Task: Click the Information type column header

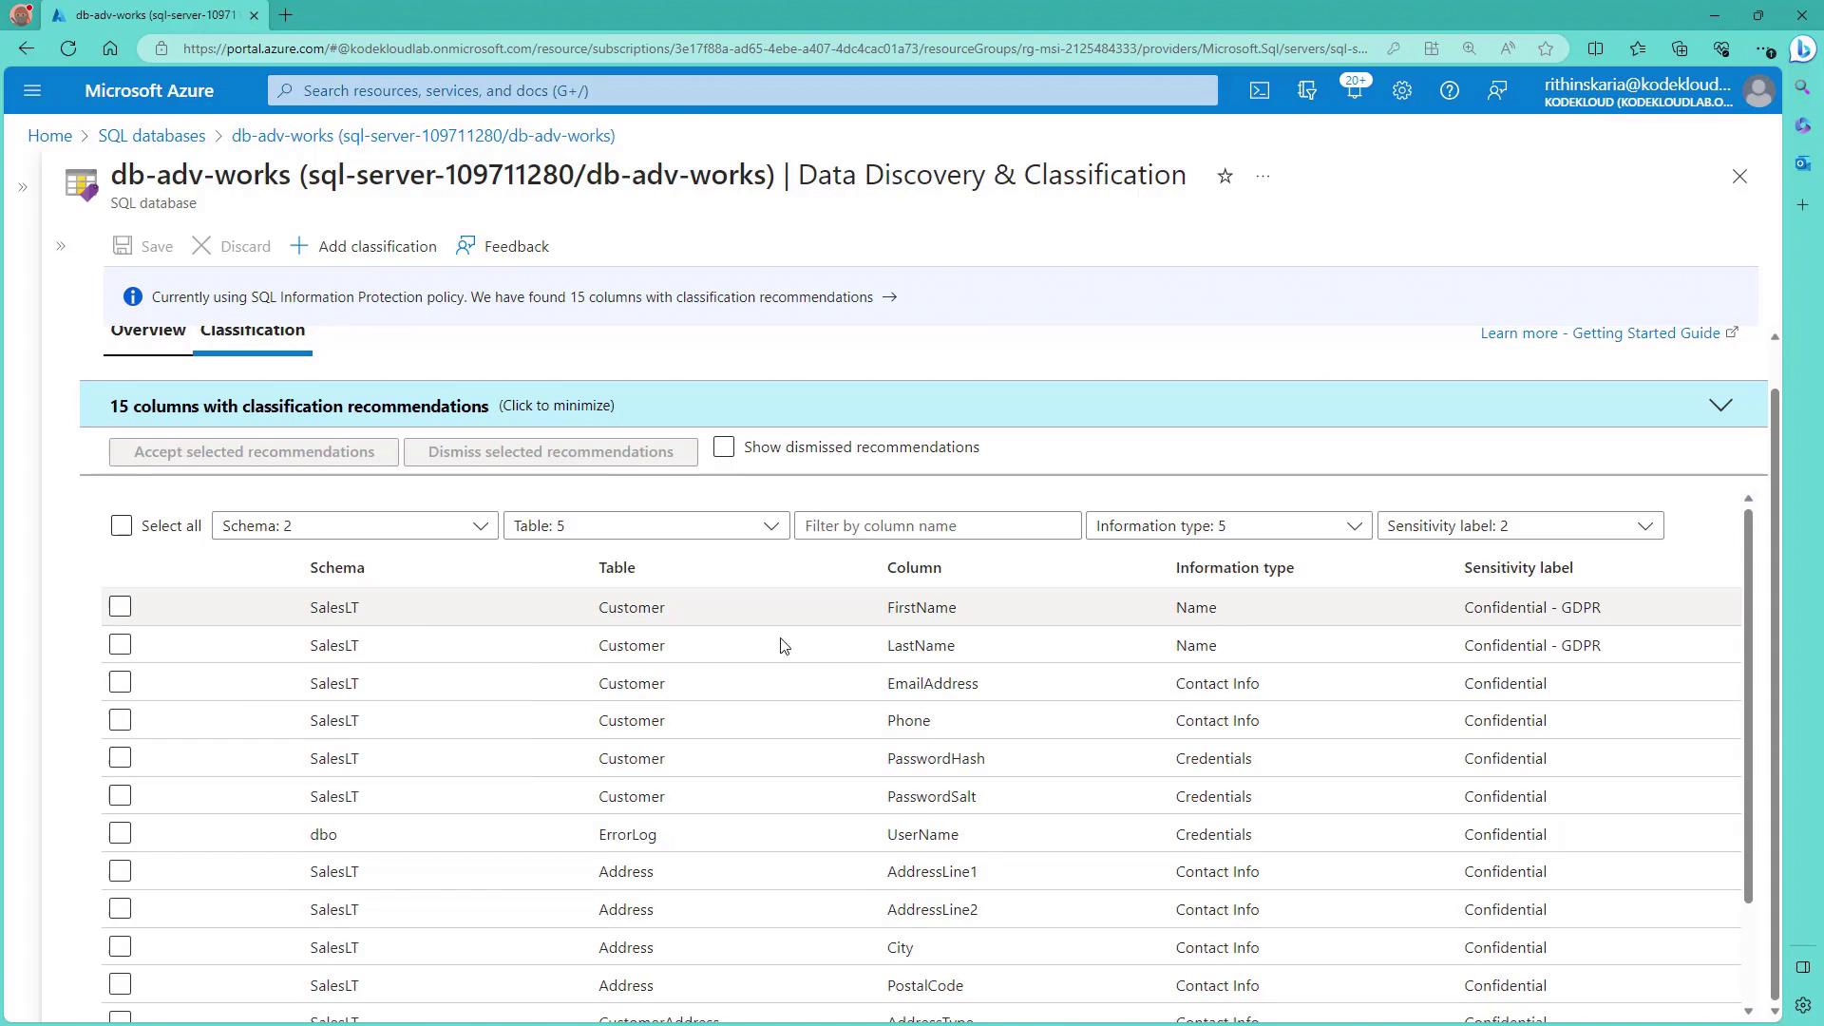Action: (x=1234, y=567)
